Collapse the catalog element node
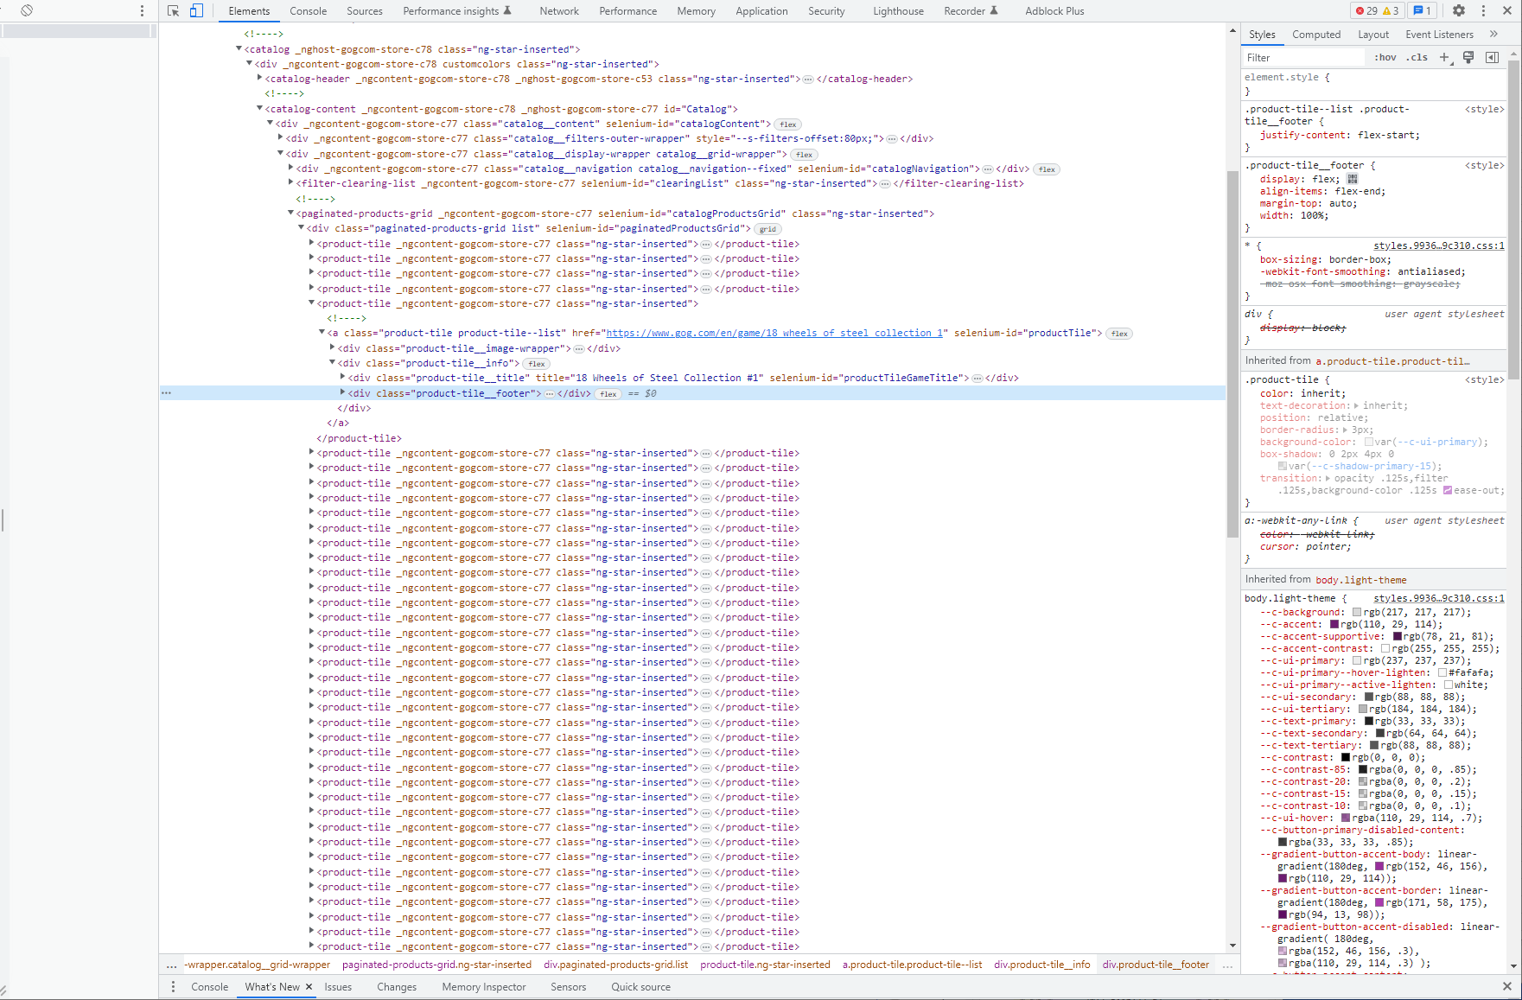 [239, 49]
